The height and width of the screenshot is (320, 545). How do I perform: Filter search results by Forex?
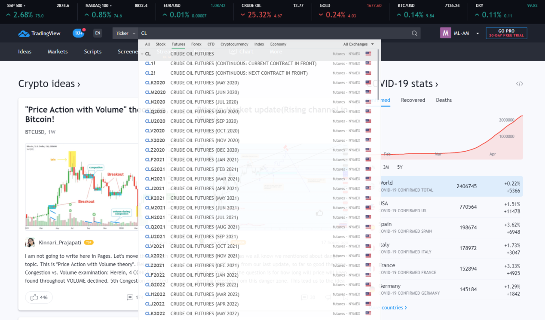tap(196, 44)
